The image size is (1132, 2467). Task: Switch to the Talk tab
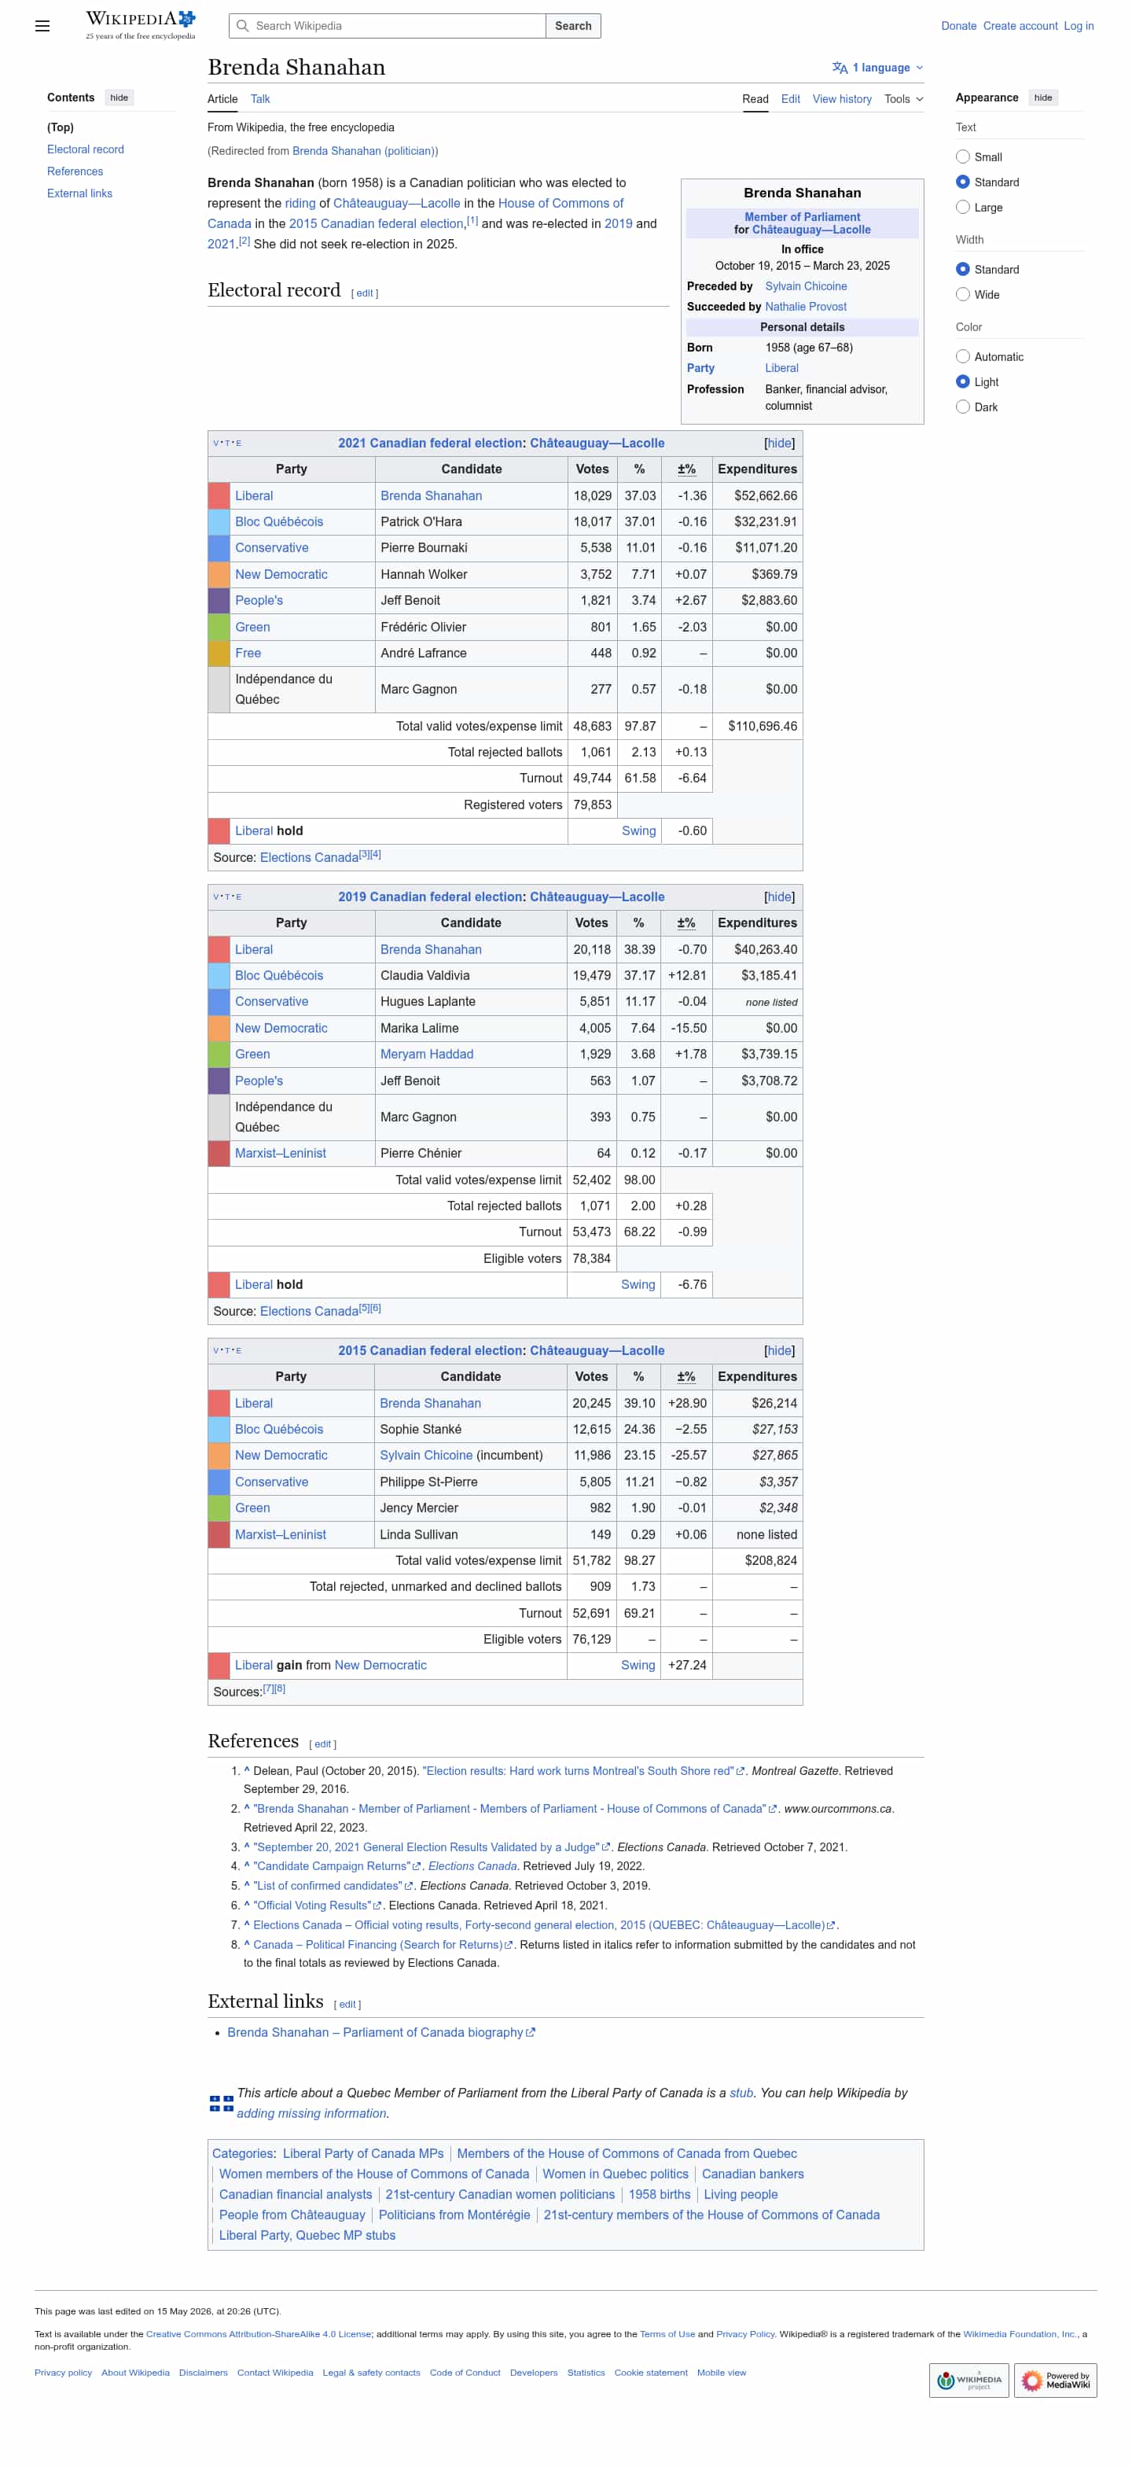(259, 98)
